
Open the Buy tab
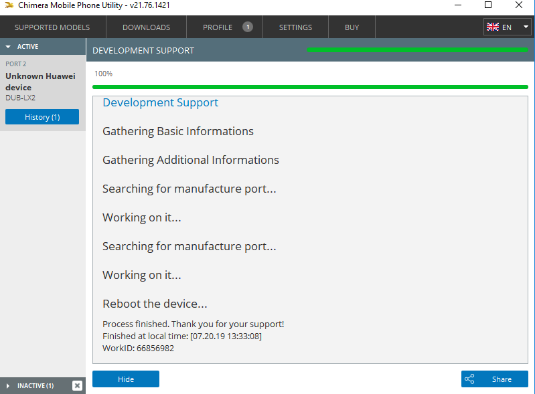[352, 27]
